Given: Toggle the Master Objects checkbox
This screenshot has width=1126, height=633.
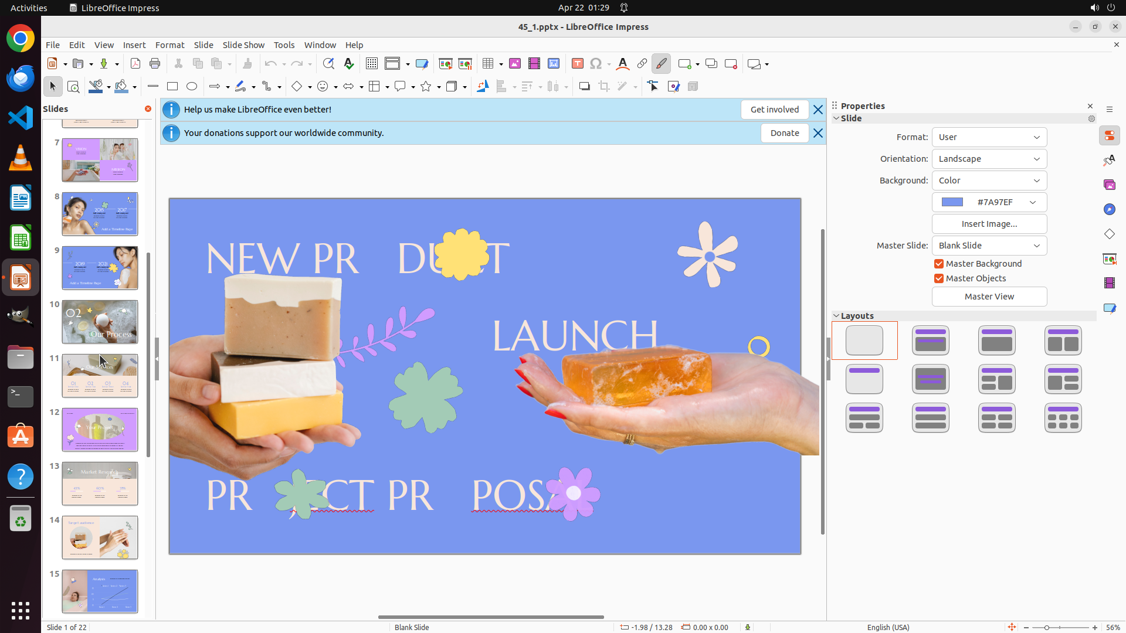Looking at the screenshot, I should click(939, 278).
